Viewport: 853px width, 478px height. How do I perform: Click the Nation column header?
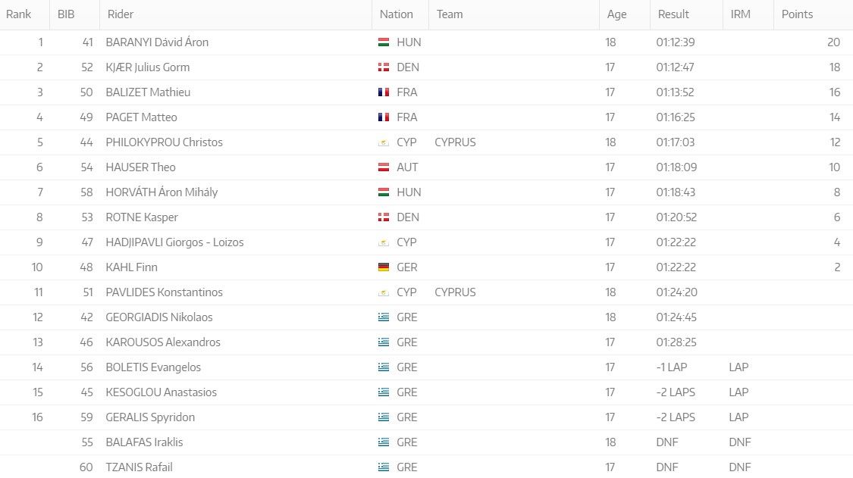tap(397, 14)
